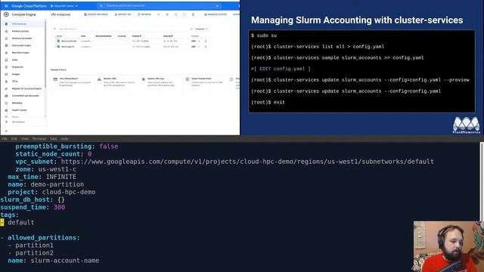Click the Sole-tenant nodes sidebar icon
The height and width of the screenshot is (272, 484).
(6, 45)
